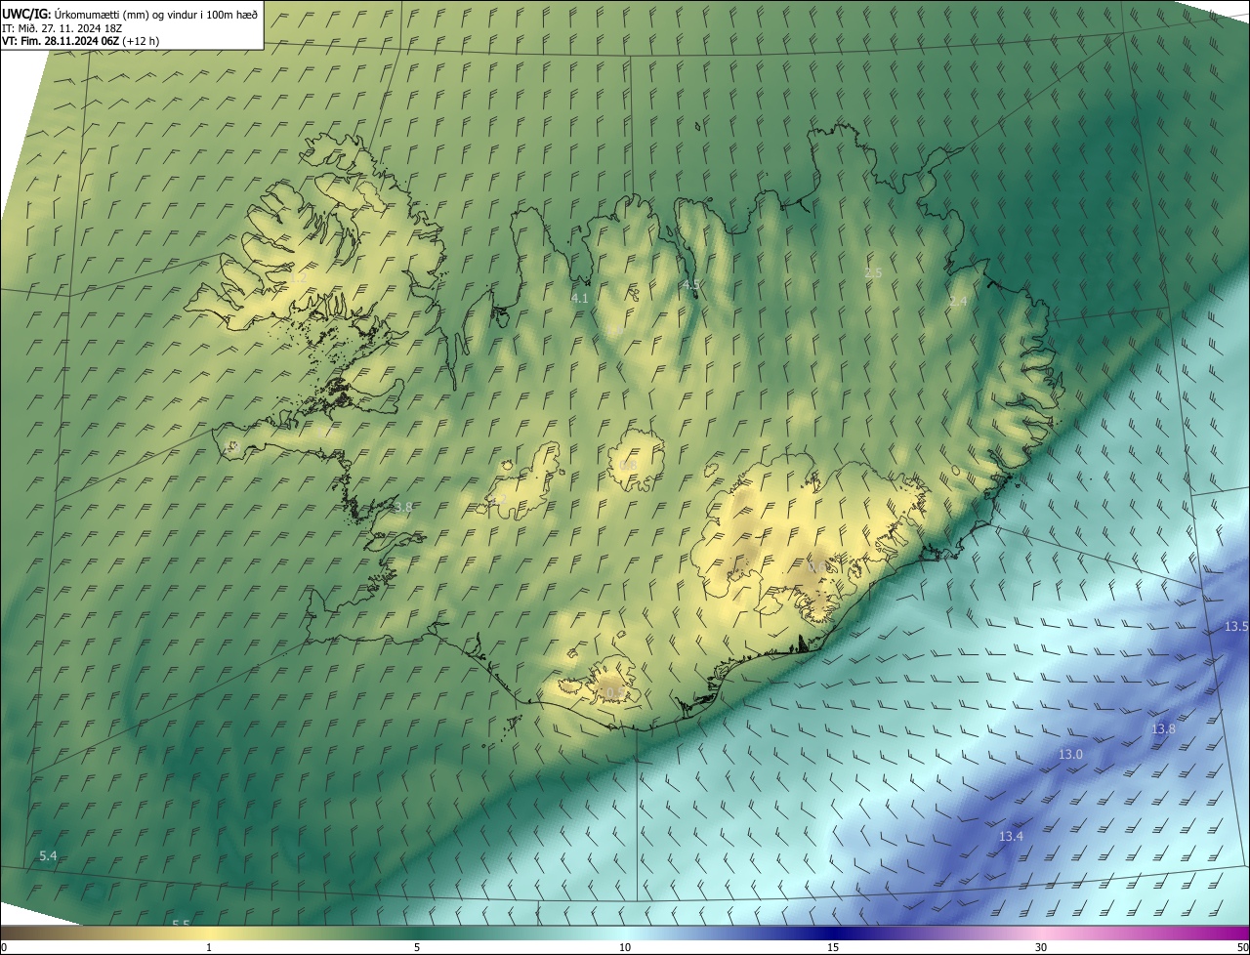Screen dimensions: 1250x955
Task: Click the '3.8' label on the west coast
Action: point(402,508)
